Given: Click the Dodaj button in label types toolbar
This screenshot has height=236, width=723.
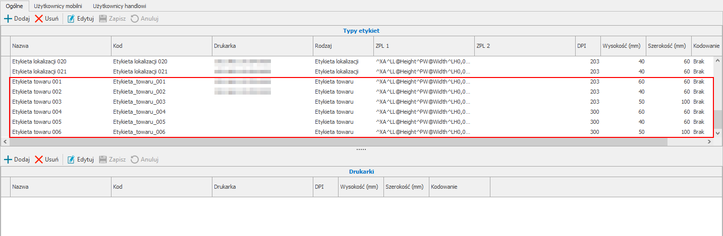Looking at the screenshot, I should click(x=17, y=19).
